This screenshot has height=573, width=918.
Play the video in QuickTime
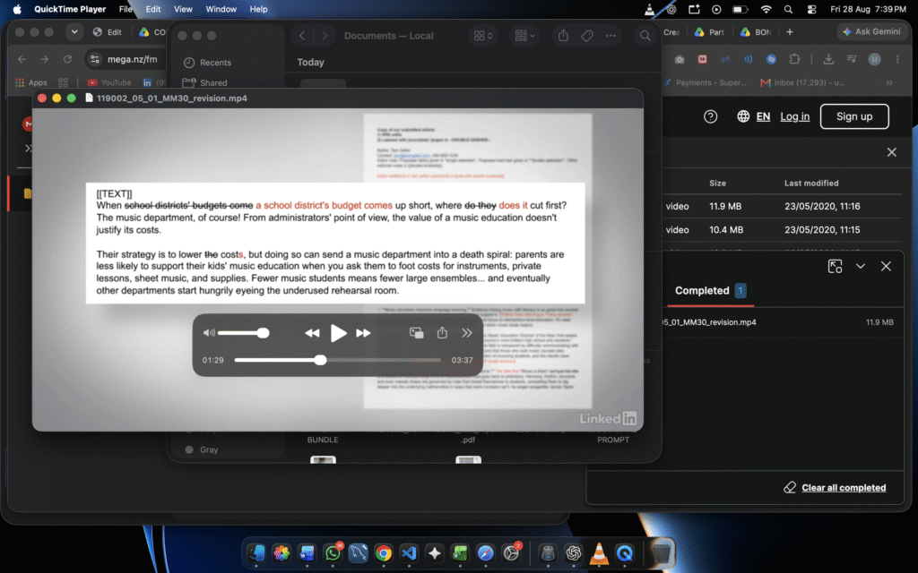(x=338, y=333)
